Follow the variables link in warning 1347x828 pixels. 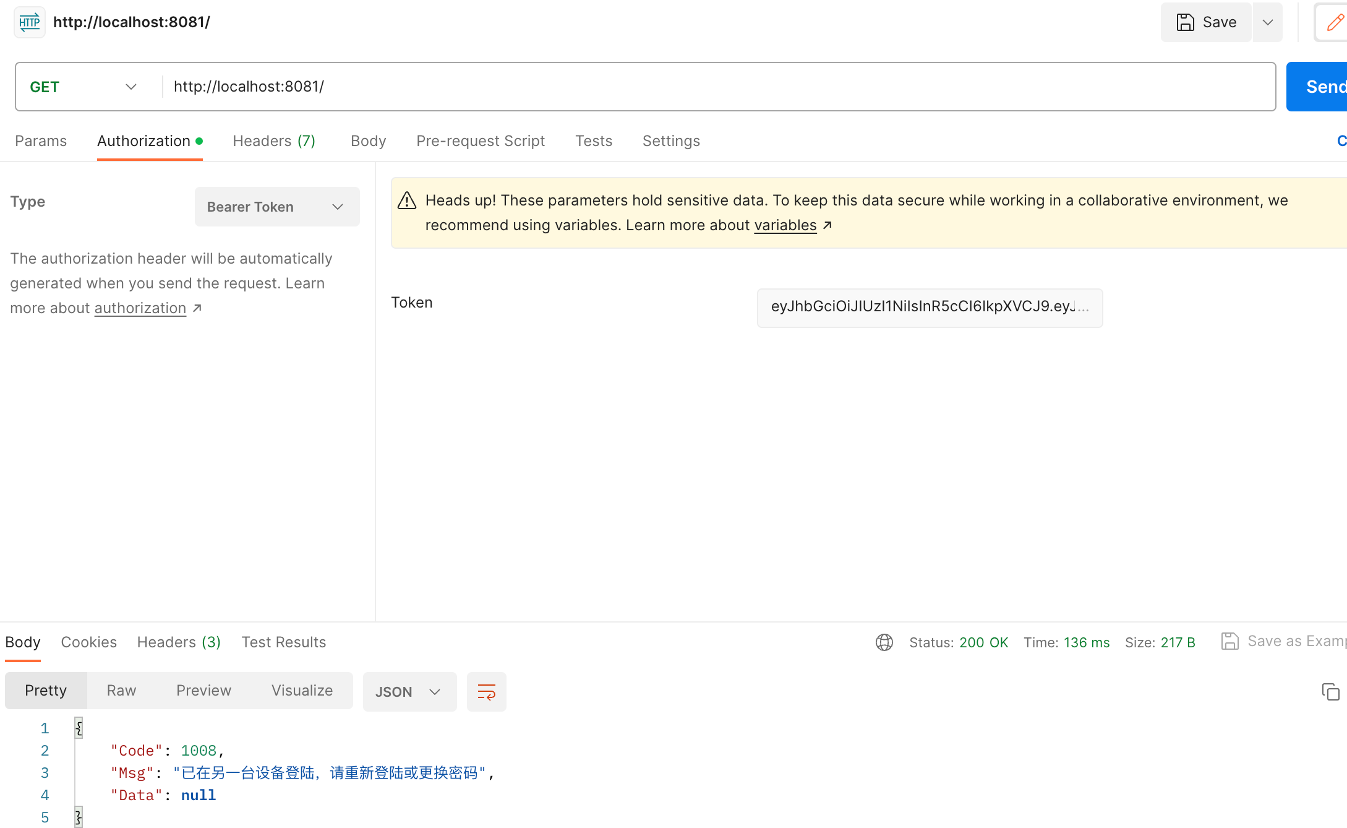tap(785, 225)
